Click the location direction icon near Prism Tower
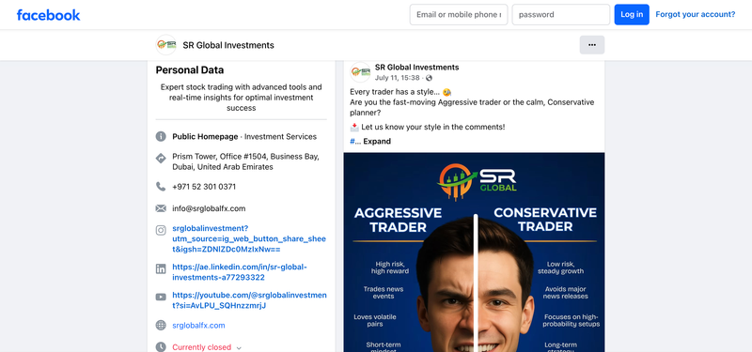The height and width of the screenshot is (352, 752). 161,158
